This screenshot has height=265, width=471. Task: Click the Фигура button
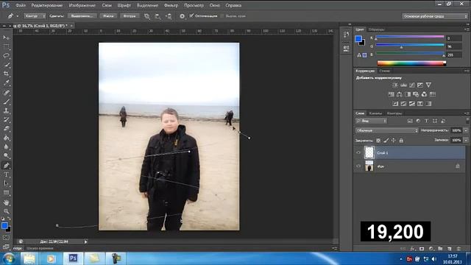pos(130,16)
